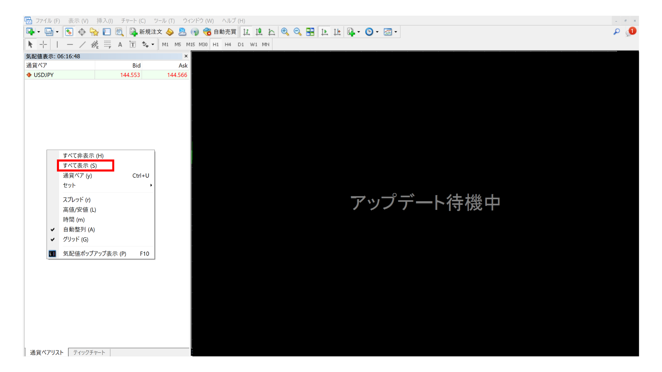Screen dimensions: 662x372
Task: Zoom in on the chart
Action: click(285, 32)
